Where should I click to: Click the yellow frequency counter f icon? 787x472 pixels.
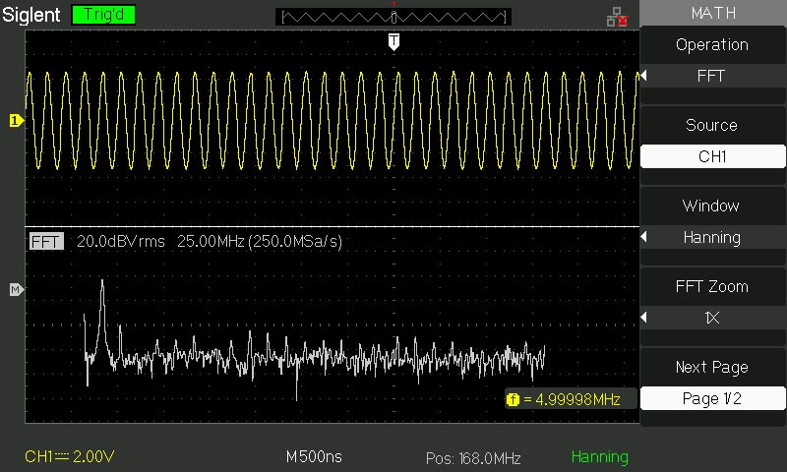click(513, 399)
